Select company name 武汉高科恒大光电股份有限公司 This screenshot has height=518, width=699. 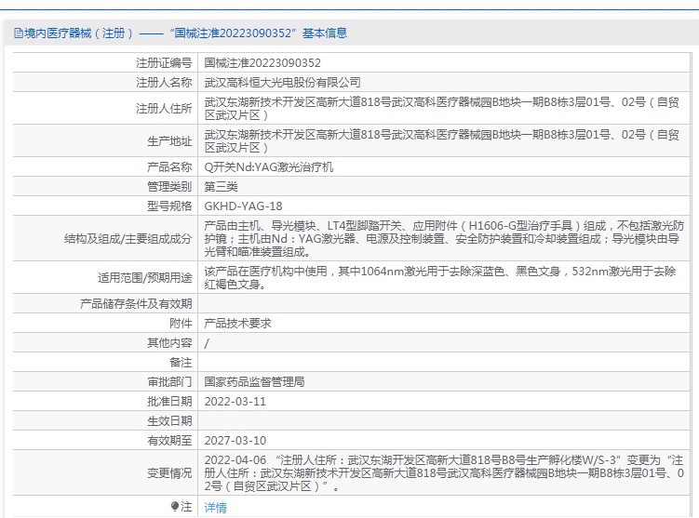coord(282,83)
